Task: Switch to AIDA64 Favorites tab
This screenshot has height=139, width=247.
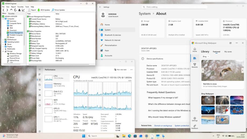Action: click(x=11, y=13)
